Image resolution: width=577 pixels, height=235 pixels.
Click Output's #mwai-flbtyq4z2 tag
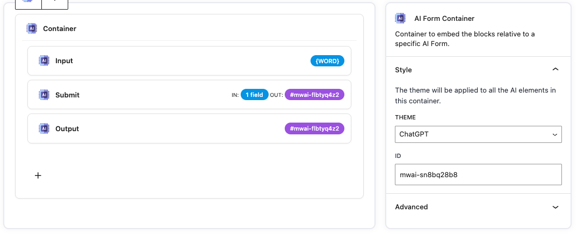(315, 128)
